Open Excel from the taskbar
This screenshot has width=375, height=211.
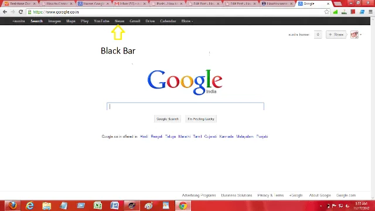(98, 206)
